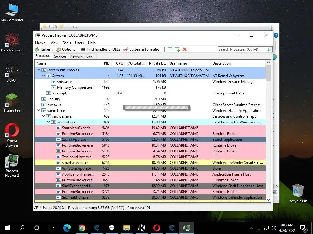Select the TLauncher desktop icon

(12, 103)
